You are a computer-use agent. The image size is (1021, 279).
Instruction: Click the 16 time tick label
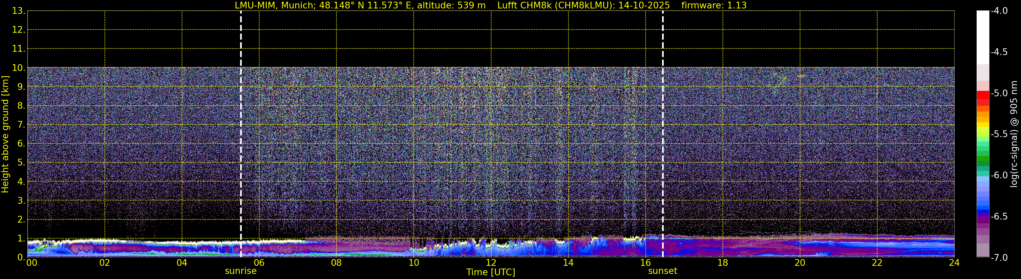(646, 263)
